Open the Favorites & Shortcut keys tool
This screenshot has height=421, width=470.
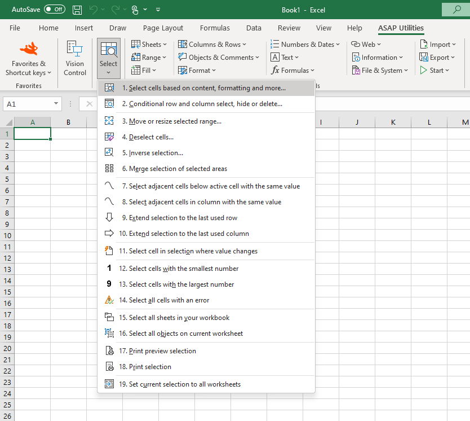coord(28,58)
